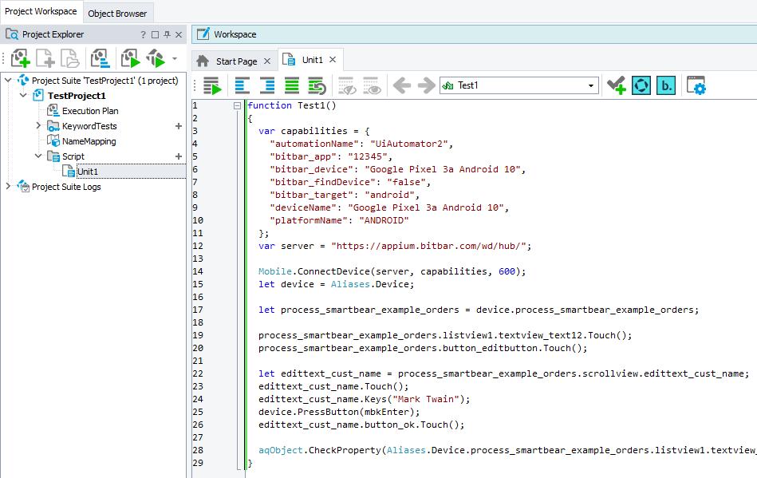Collapse the function Test1 code fold
Screen dimensions: 757x478
(x=237, y=105)
